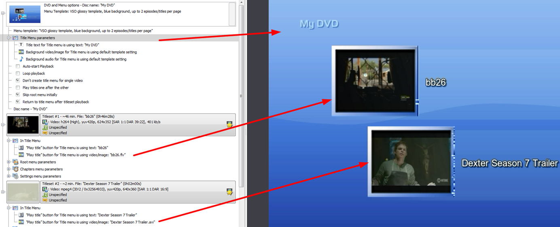Screen dimensions: 560x227
Task: Click the Root menu parameters icon
Action: (15, 162)
